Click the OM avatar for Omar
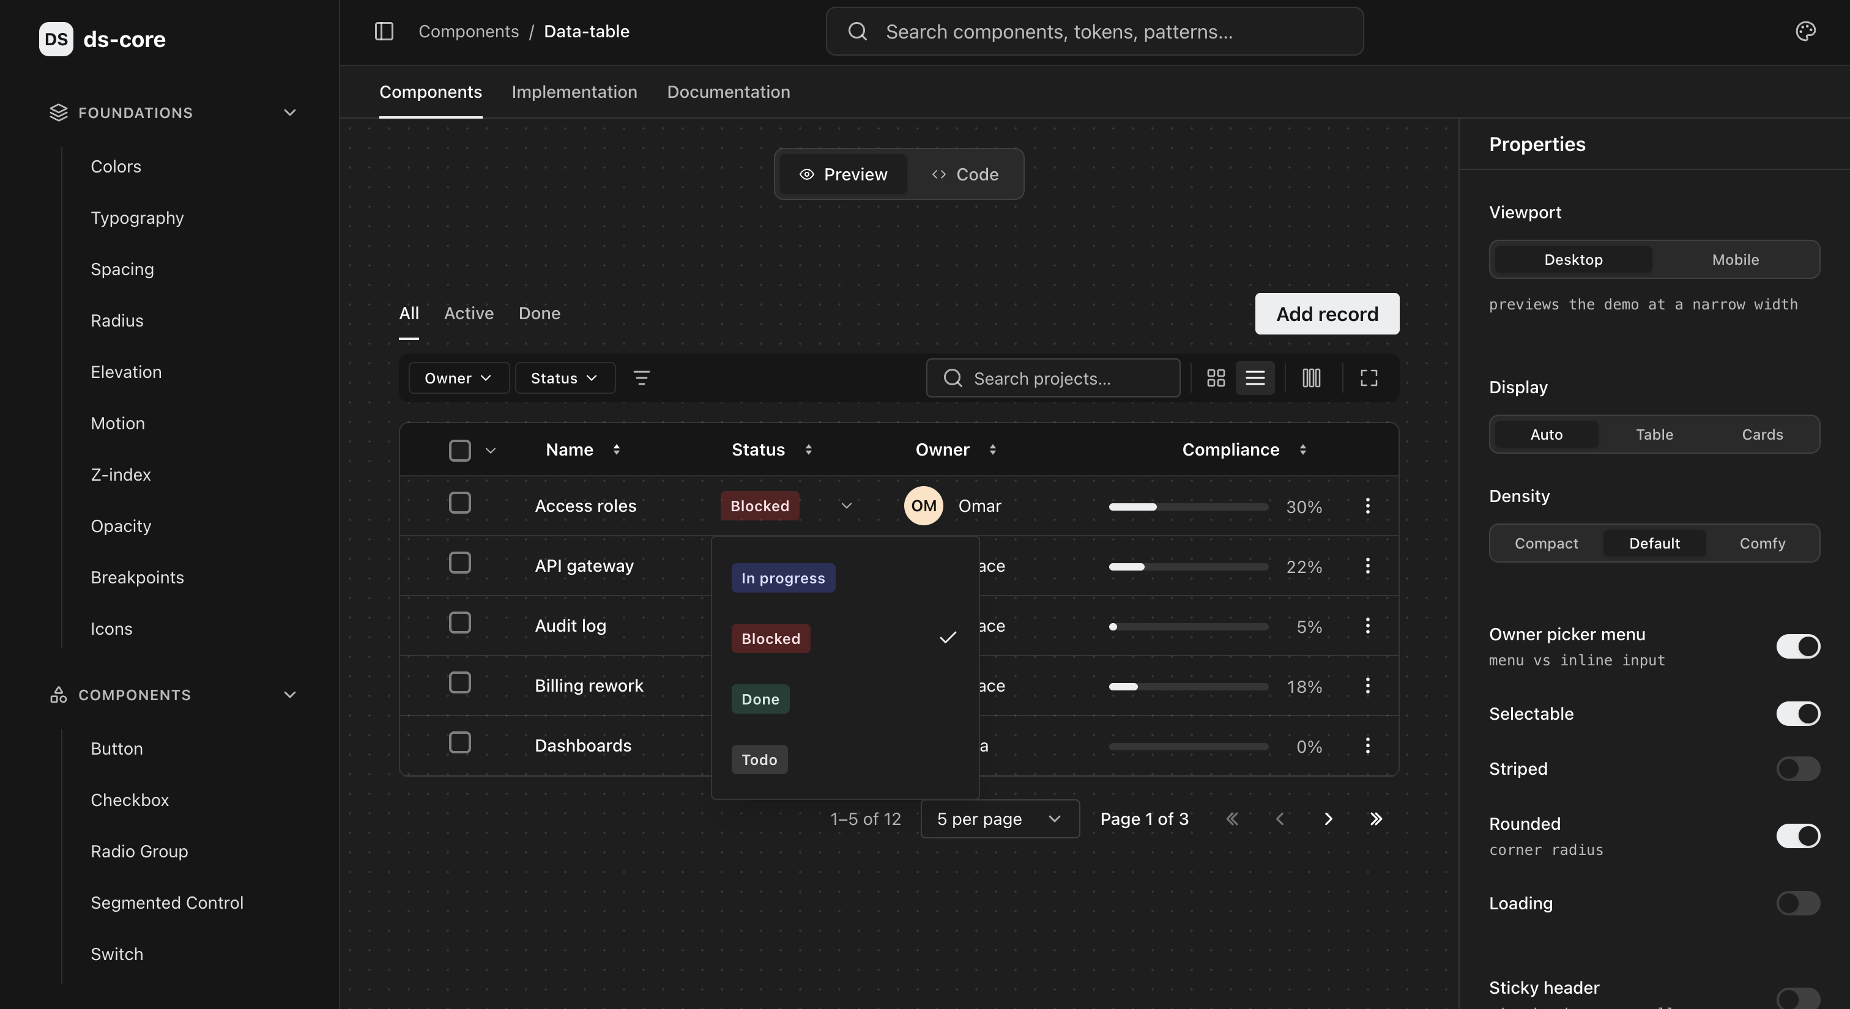The height and width of the screenshot is (1009, 1850). click(924, 506)
